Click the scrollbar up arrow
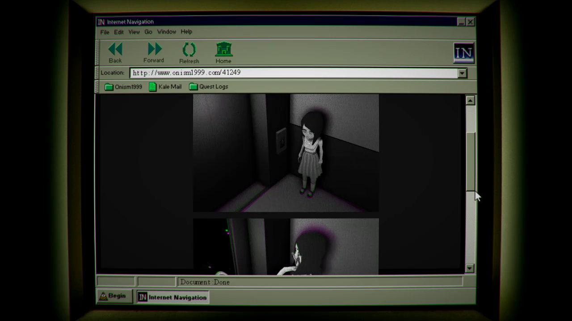The image size is (572, 321). 470,100
